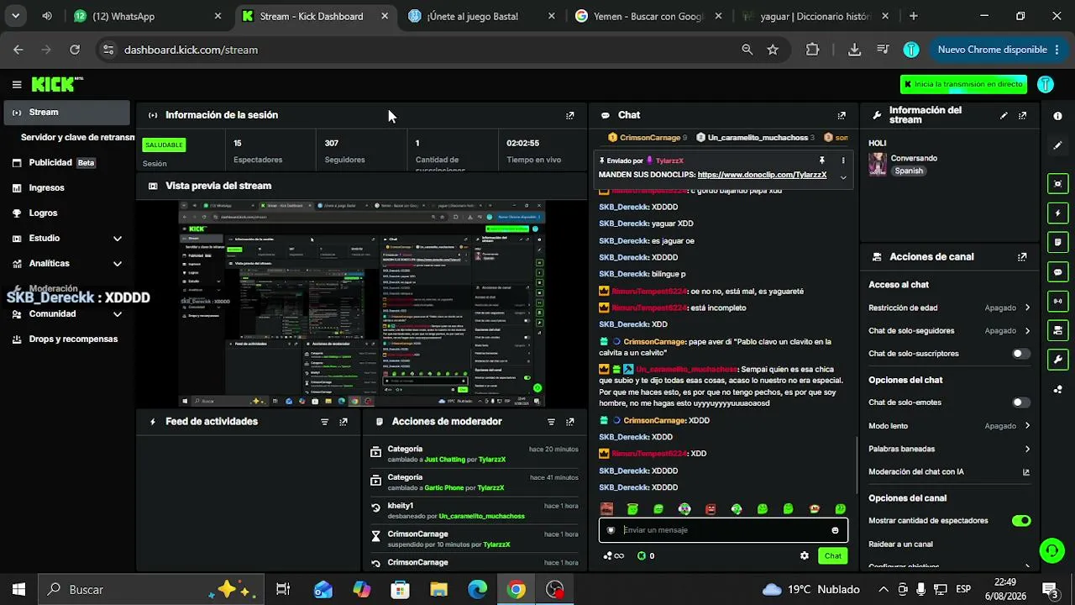Toggle the broadcast signal widget icon in right rail
Image resolution: width=1075 pixels, height=605 pixels.
click(x=1057, y=301)
